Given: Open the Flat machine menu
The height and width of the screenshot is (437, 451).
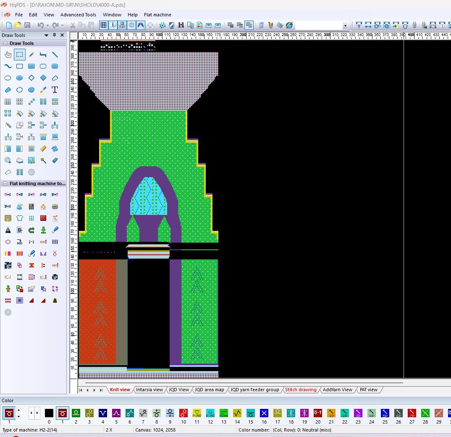Looking at the screenshot, I should tap(157, 15).
